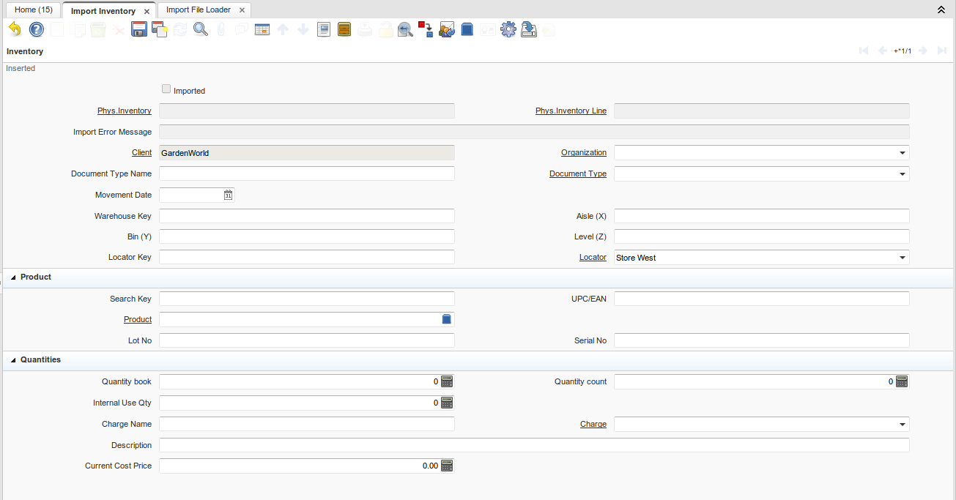The height and width of the screenshot is (500, 956).
Task: Collapse the Product section
Action: [13, 277]
